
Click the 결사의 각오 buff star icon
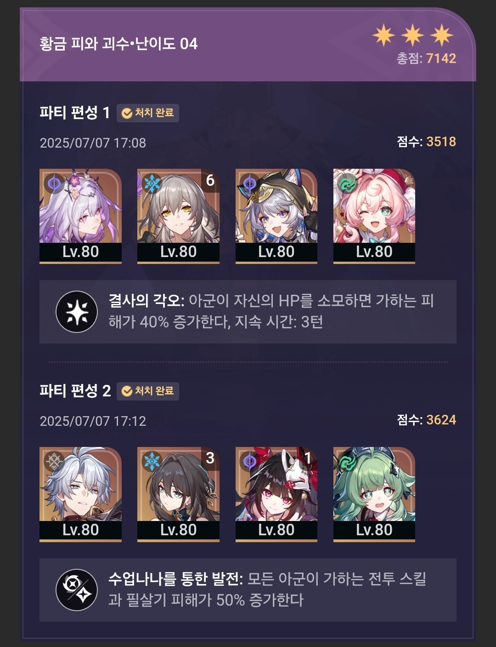77,312
